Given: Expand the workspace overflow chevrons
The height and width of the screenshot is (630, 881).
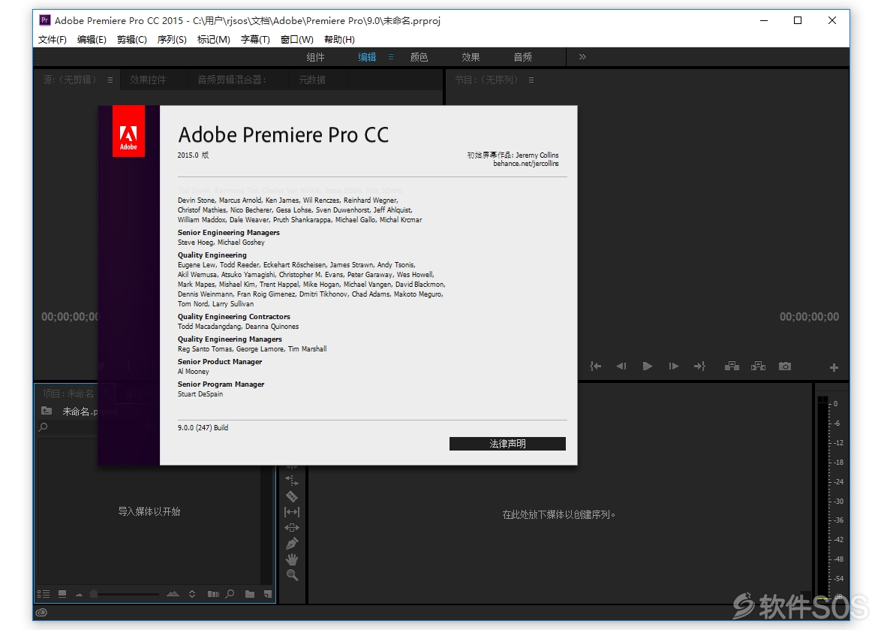Looking at the screenshot, I should point(582,57).
